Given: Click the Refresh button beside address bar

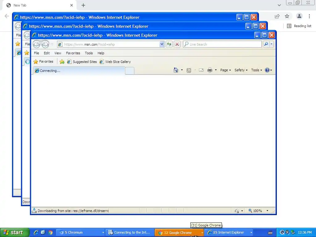Looking at the screenshot, I should coord(169,44).
